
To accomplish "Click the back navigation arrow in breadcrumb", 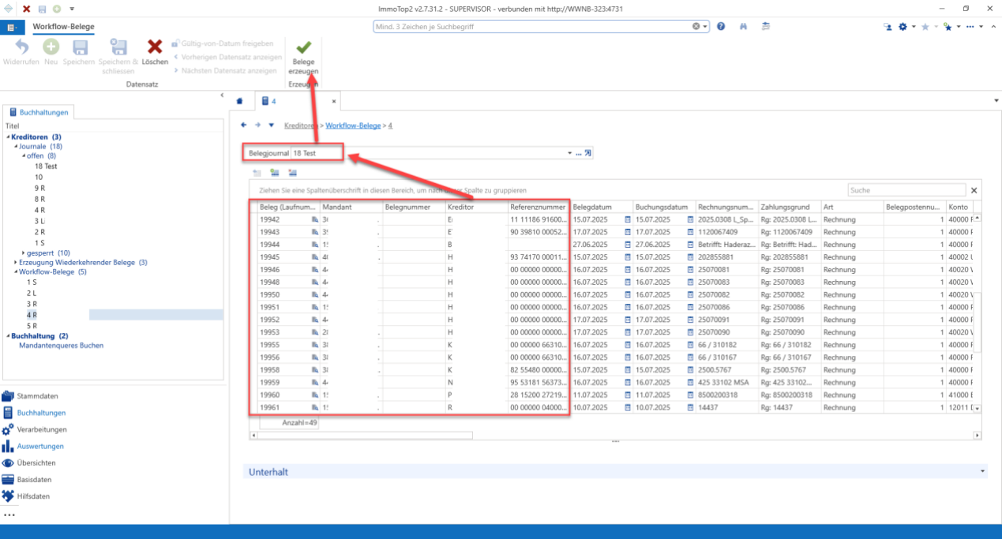I will (244, 125).
